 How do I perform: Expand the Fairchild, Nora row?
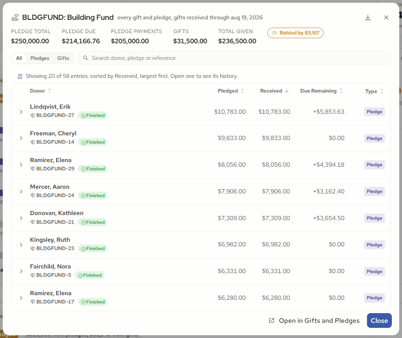[21, 271]
